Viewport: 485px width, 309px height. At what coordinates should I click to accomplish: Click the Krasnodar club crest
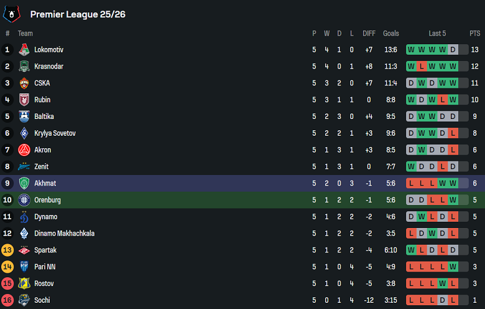[24, 67]
